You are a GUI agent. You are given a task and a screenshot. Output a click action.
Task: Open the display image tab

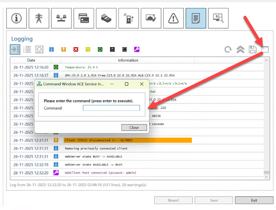coord(151,18)
